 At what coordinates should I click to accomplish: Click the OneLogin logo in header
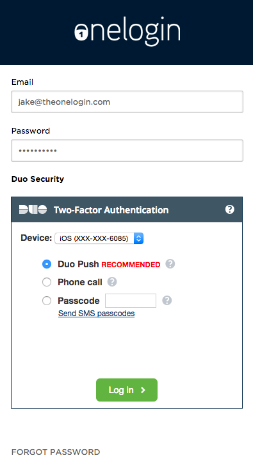127,31
